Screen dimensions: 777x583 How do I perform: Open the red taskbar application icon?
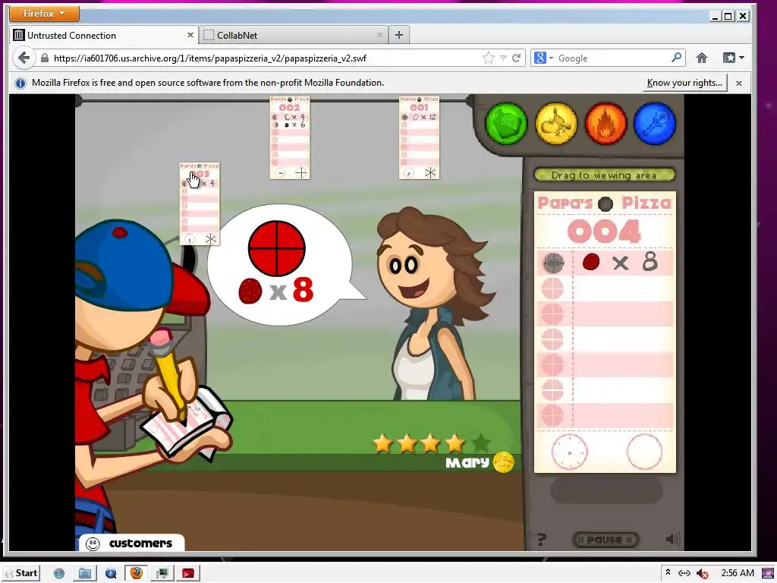click(188, 573)
